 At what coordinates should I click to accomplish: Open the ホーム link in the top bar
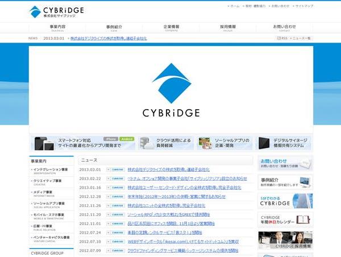coord(234,6)
